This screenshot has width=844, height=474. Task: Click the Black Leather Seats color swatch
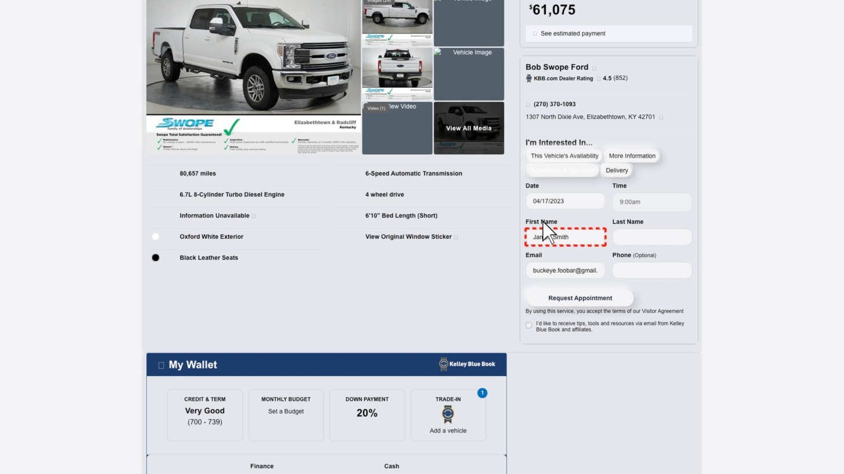pyautogui.click(x=156, y=257)
